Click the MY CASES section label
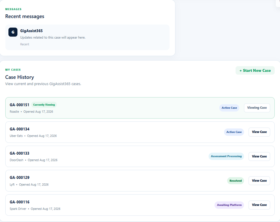This screenshot has width=280, height=222. click(x=13, y=70)
